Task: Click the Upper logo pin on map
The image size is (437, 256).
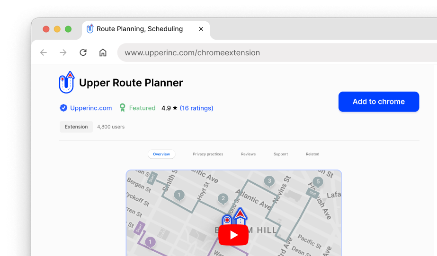Action: pos(234,216)
